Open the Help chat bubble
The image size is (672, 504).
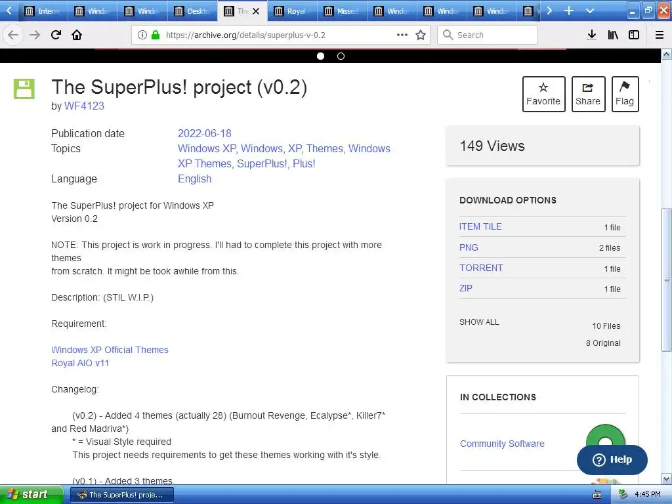point(612,459)
